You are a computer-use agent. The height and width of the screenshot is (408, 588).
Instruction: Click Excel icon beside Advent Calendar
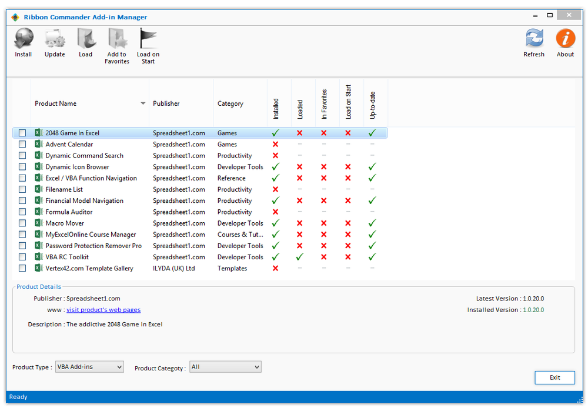tap(39, 144)
